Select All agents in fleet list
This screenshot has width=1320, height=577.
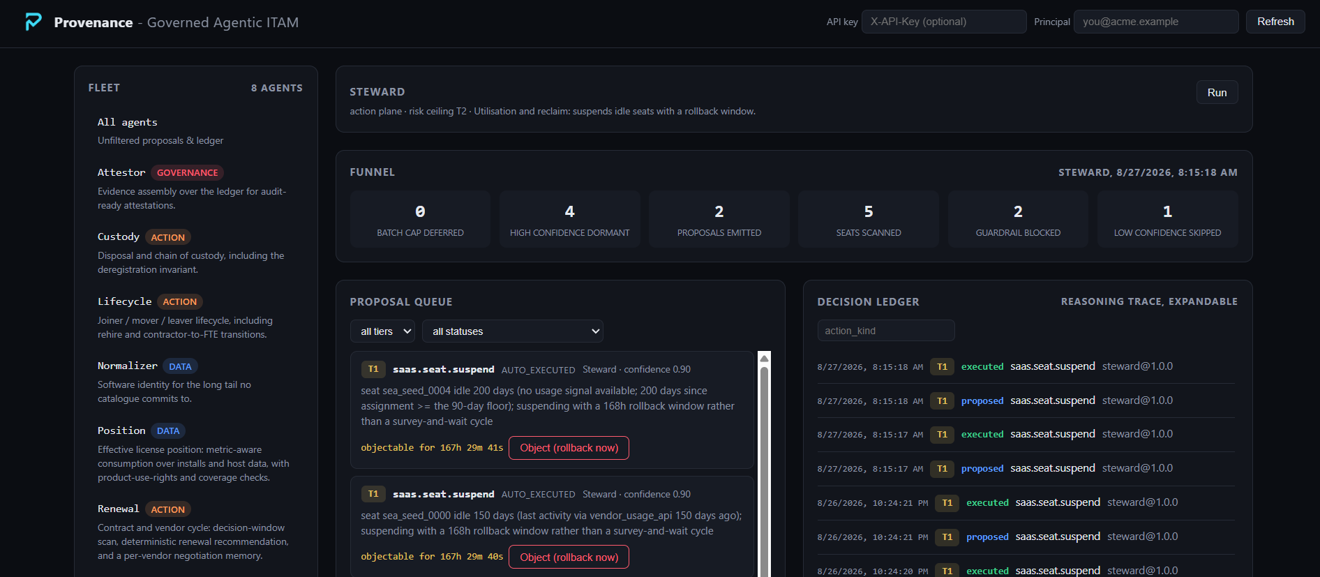[x=195, y=130]
